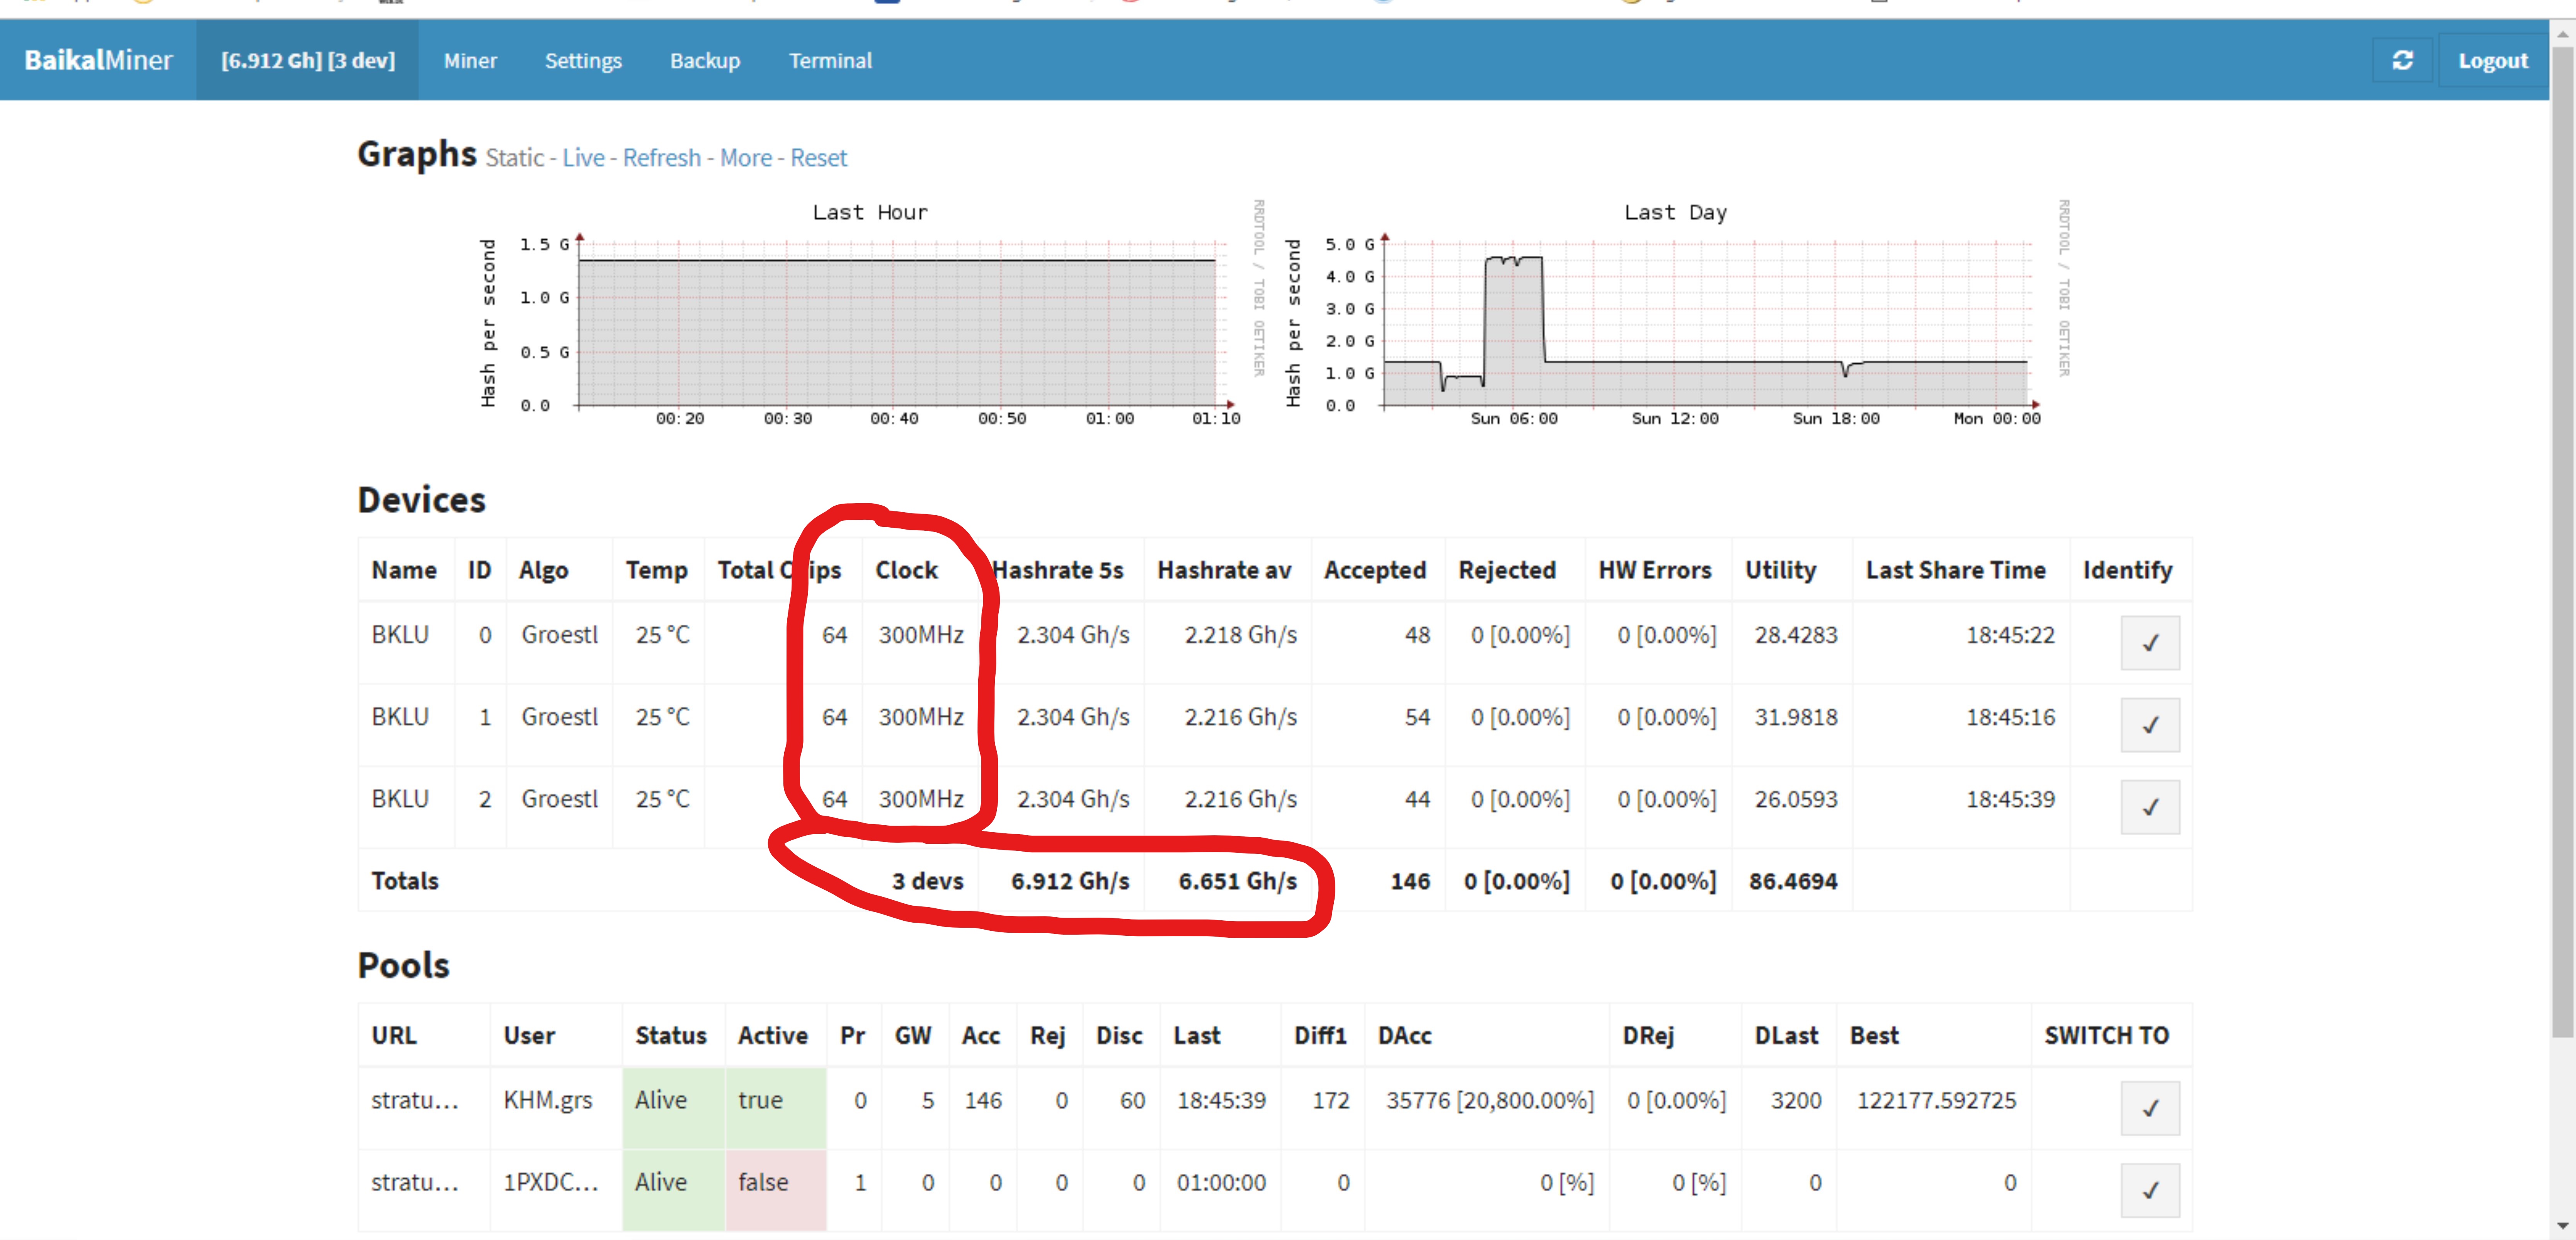Click the Pools section heading
Image resolution: width=2576 pixels, height=1240 pixels.
(404, 965)
